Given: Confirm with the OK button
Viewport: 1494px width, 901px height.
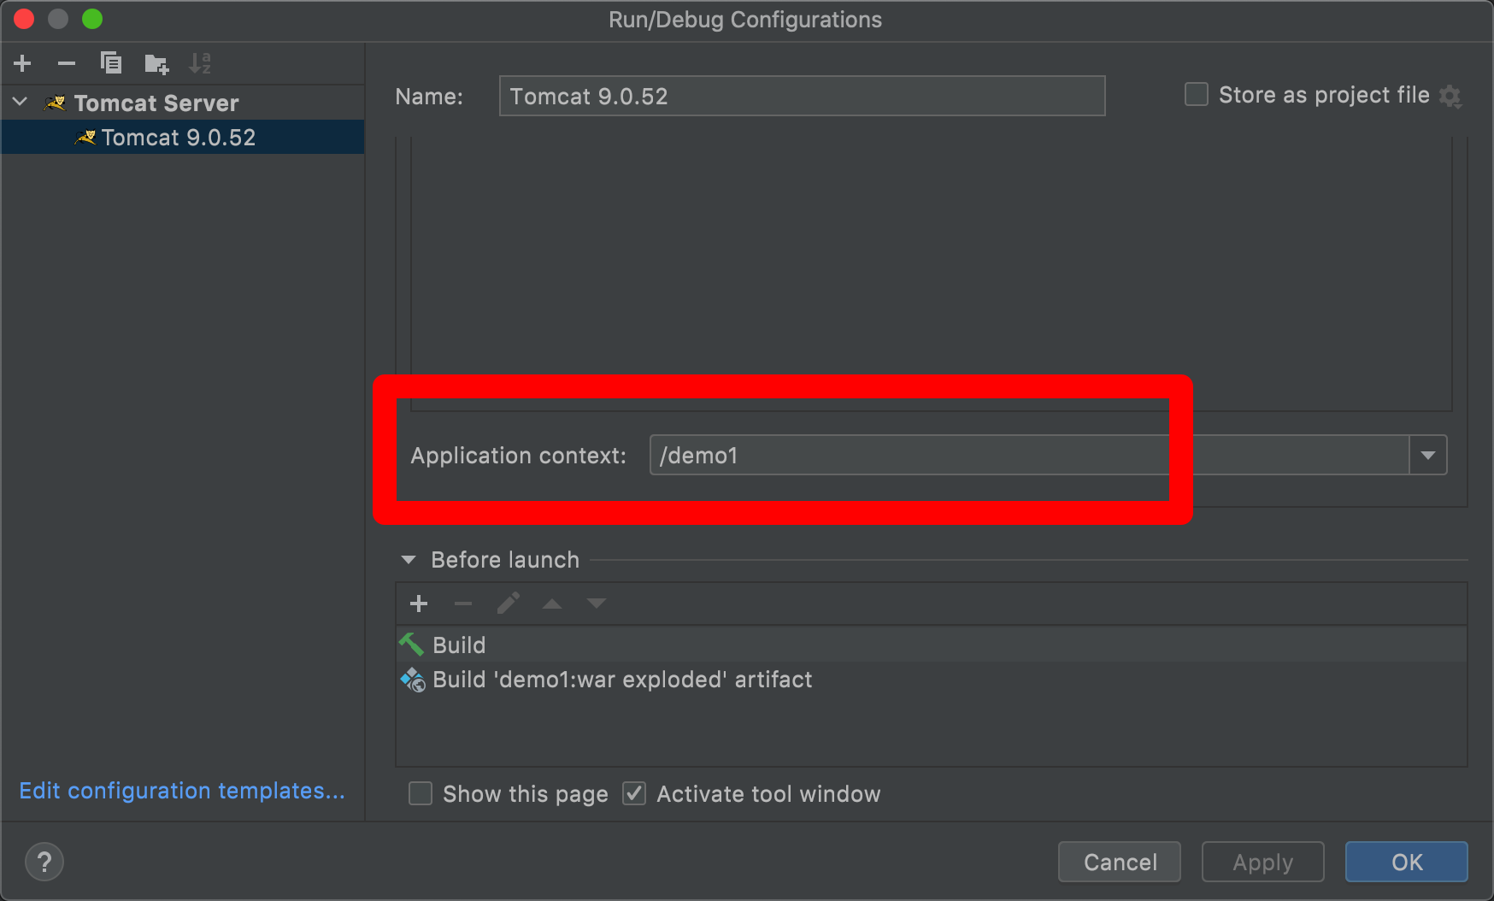Looking at the screenshot, I should 1407,862.
